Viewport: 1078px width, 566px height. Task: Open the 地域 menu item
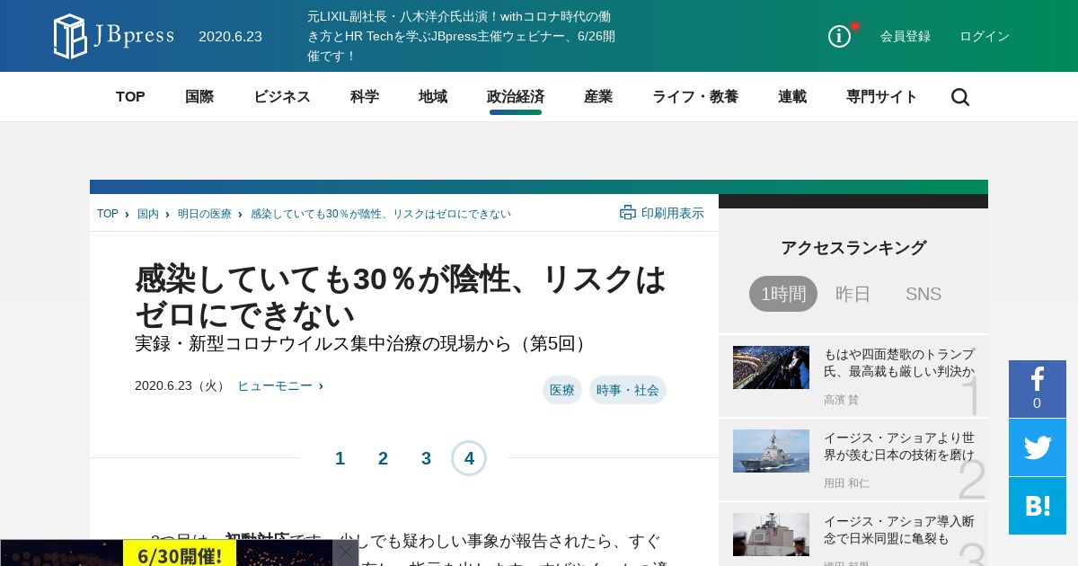pos(433,97)
